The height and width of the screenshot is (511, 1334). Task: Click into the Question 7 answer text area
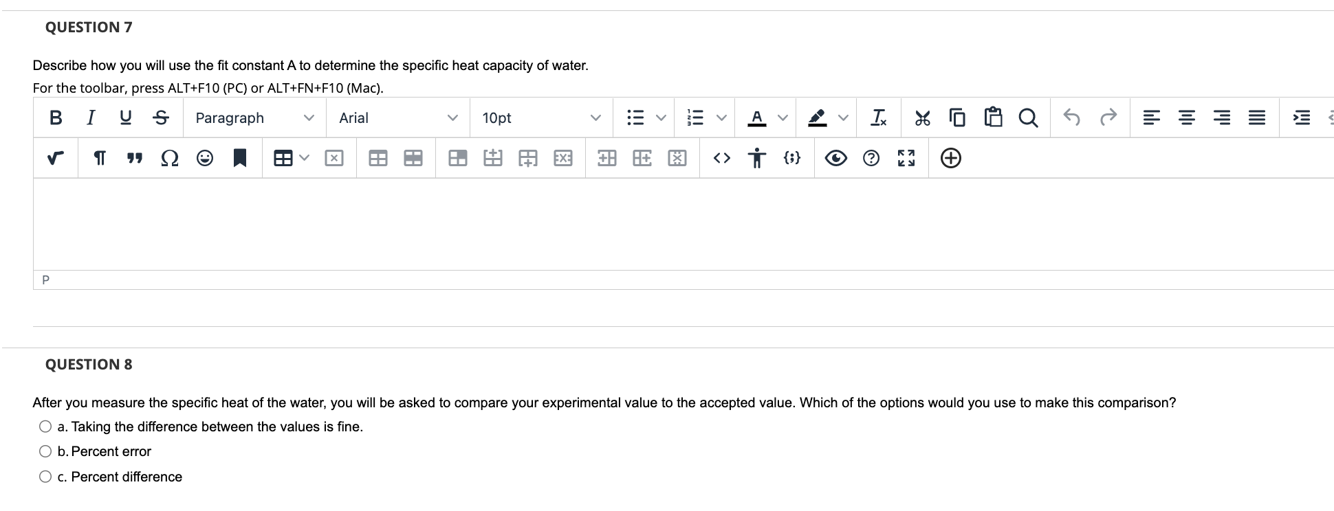(684, 224)
